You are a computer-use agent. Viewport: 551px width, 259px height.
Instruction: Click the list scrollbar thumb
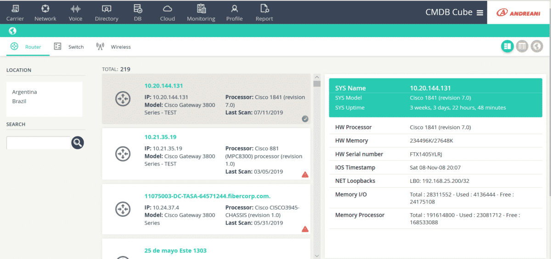(317, 83)
